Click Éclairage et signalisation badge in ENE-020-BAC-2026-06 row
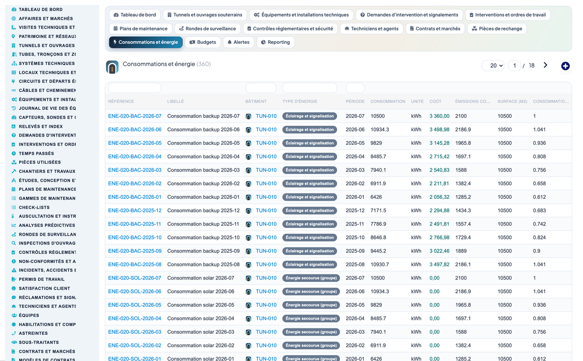The width and height of the screenshot is (583, 361). 309,130
